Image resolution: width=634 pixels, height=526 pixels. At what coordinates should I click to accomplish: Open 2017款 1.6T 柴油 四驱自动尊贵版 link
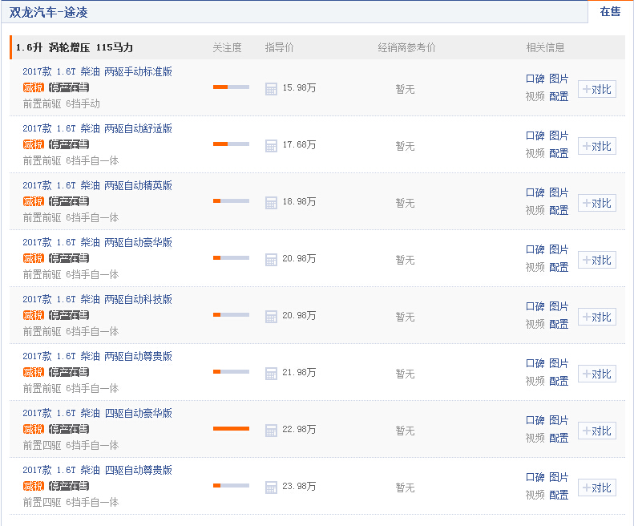[x=98, y=470]
